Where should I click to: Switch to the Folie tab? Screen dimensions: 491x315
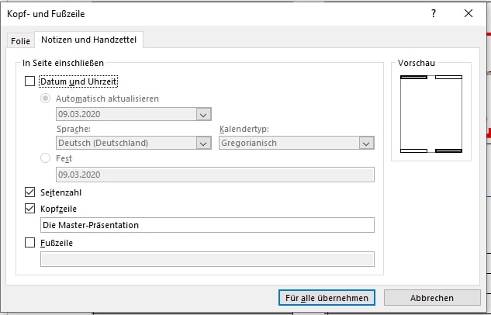tap(20, 40)
